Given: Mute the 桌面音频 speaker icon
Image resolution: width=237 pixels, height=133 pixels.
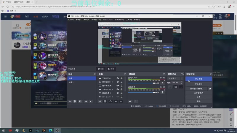Looking at the screenshot, I should (x=158, y=92).
